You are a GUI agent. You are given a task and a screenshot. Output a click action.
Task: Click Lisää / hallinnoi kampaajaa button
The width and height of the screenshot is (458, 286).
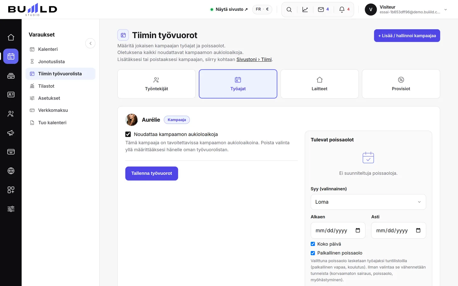click(x=407, y=36)
